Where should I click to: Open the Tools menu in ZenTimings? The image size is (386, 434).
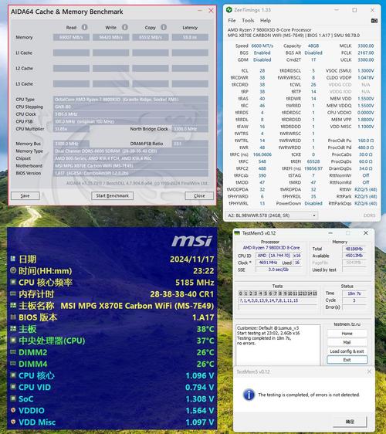248,21
